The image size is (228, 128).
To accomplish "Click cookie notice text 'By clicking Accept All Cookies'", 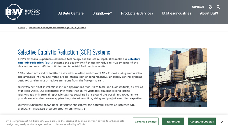I will coord(65,123).
